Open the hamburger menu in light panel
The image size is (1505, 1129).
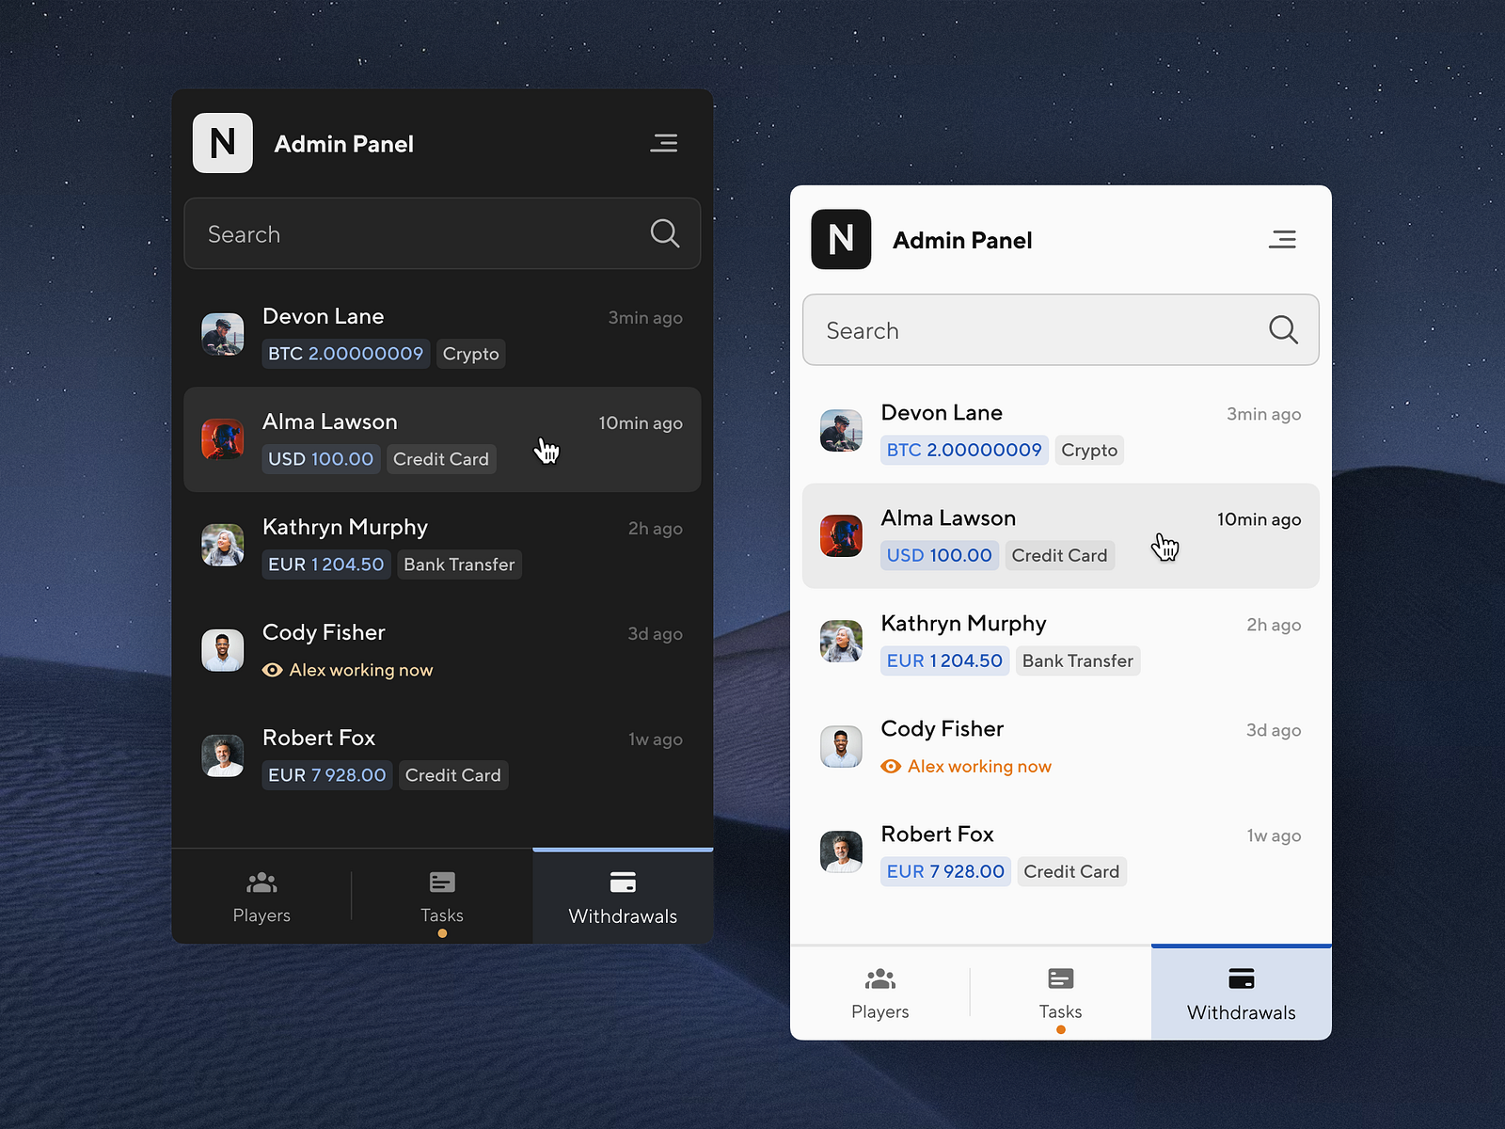[x=1283, y=239]
